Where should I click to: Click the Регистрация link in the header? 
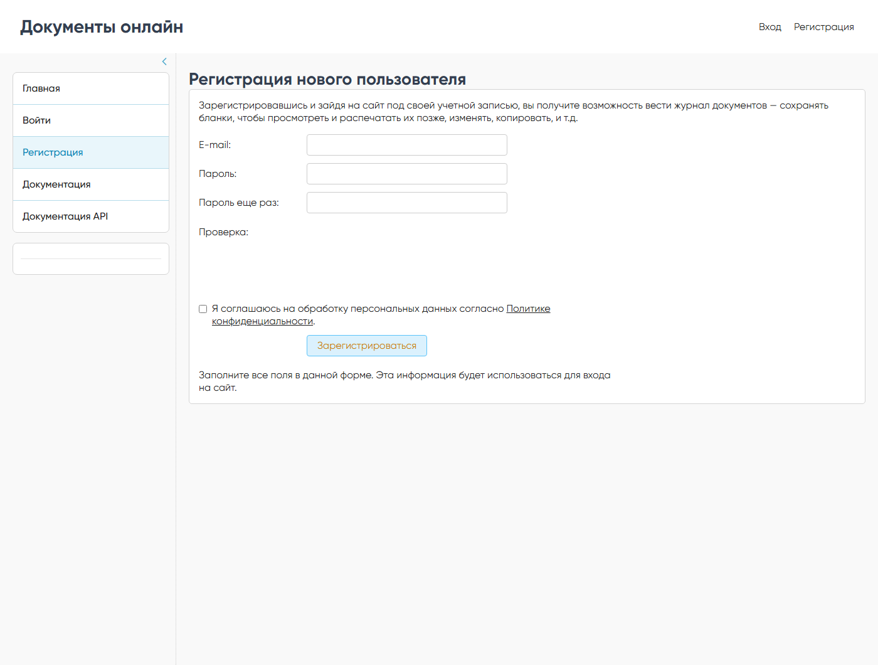tap(823, 27)
